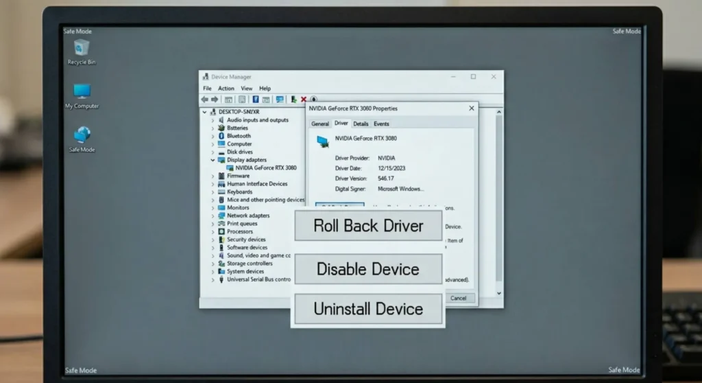The width and height of the screenshot is (702, 383).
Task: Click the Disable Device button
Action: coord(368,269)
